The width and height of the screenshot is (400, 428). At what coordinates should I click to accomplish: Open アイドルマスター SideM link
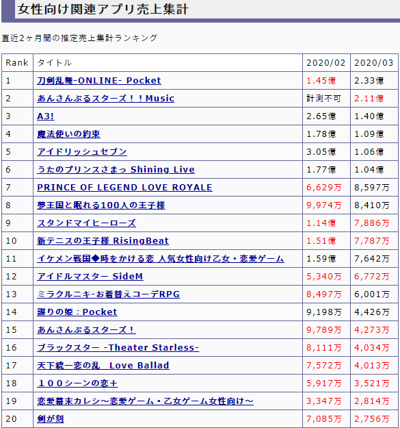[90, 276]
